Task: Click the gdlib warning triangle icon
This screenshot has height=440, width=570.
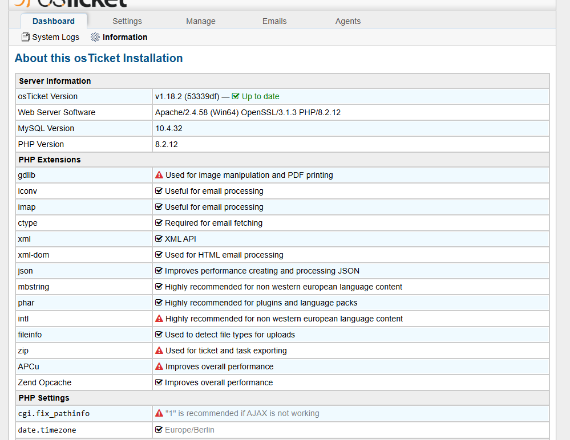Action: click(x=159, y=175)
